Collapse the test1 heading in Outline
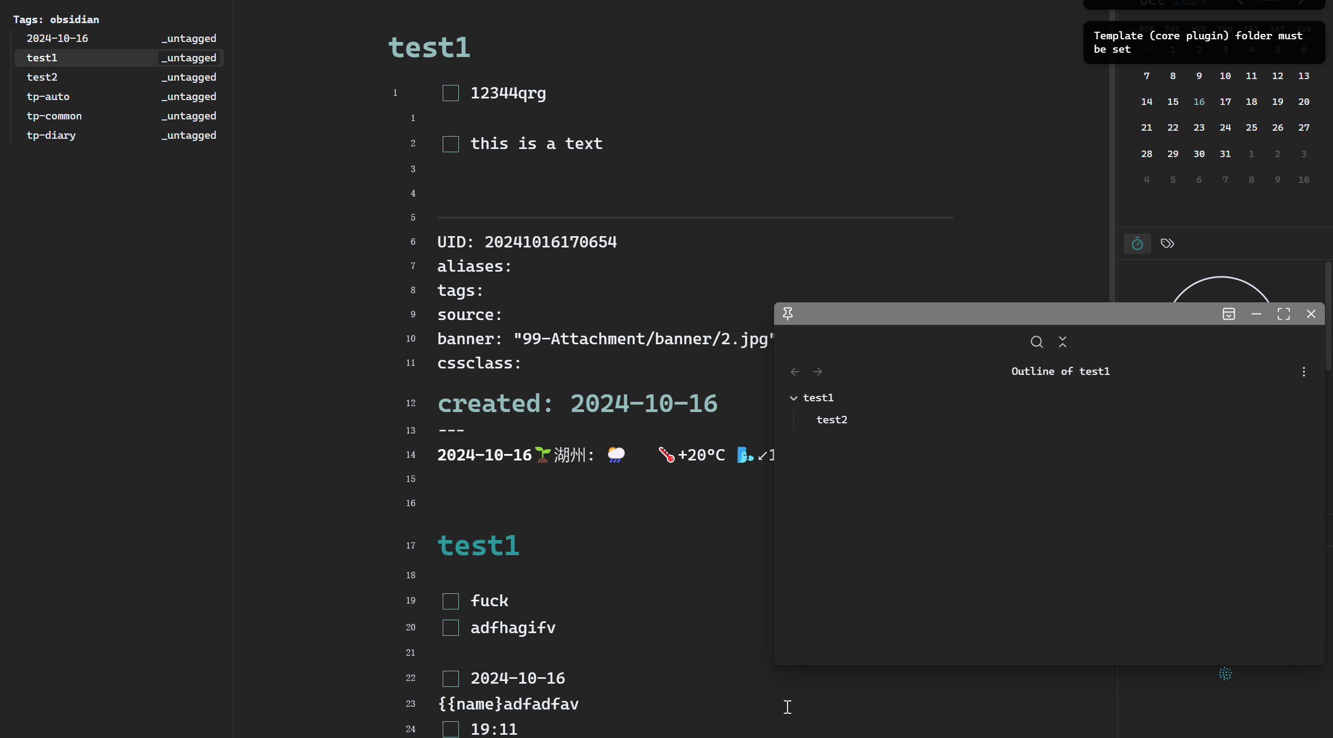The image size is (1333, 738). tap(793, 398)
